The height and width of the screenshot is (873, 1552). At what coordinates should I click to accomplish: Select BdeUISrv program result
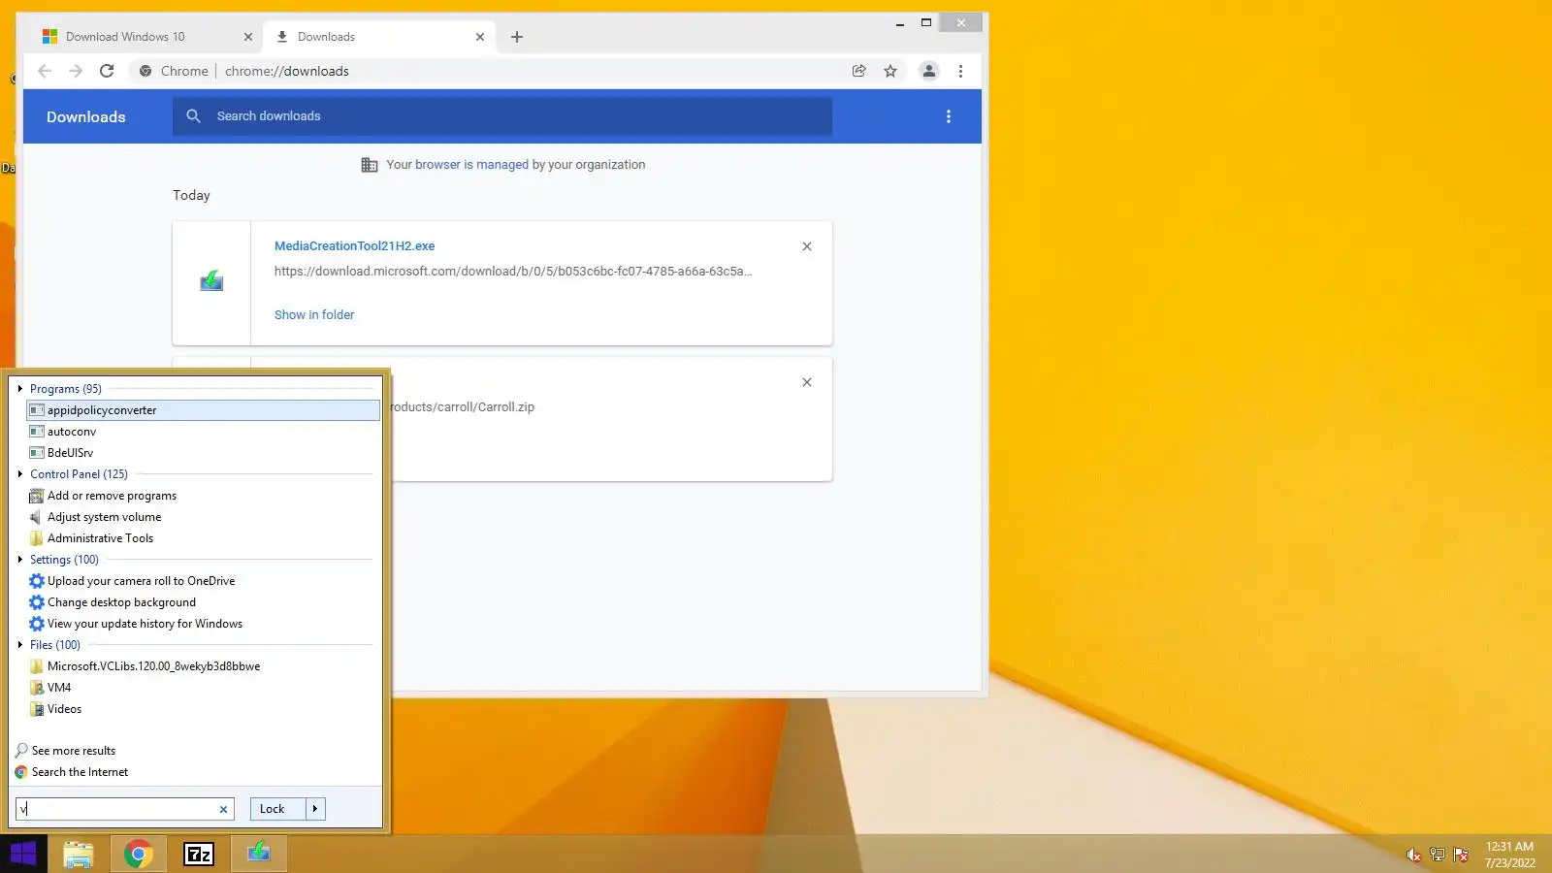click(x=204, y=453)
